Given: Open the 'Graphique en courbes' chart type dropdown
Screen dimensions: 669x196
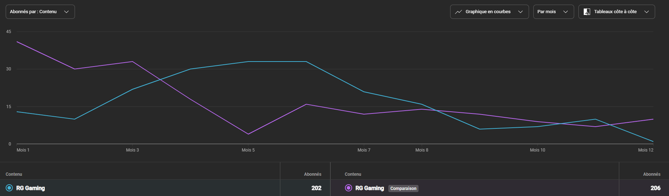Looking at the screenshot, I should 489,12.
